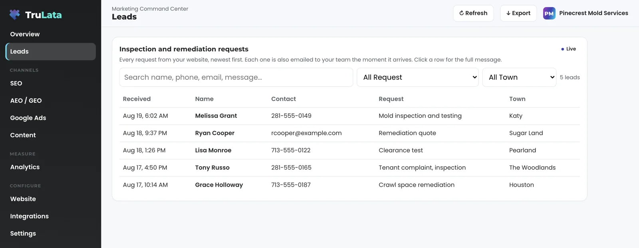
Task: Export the leads data
Action: coord(518,13)
